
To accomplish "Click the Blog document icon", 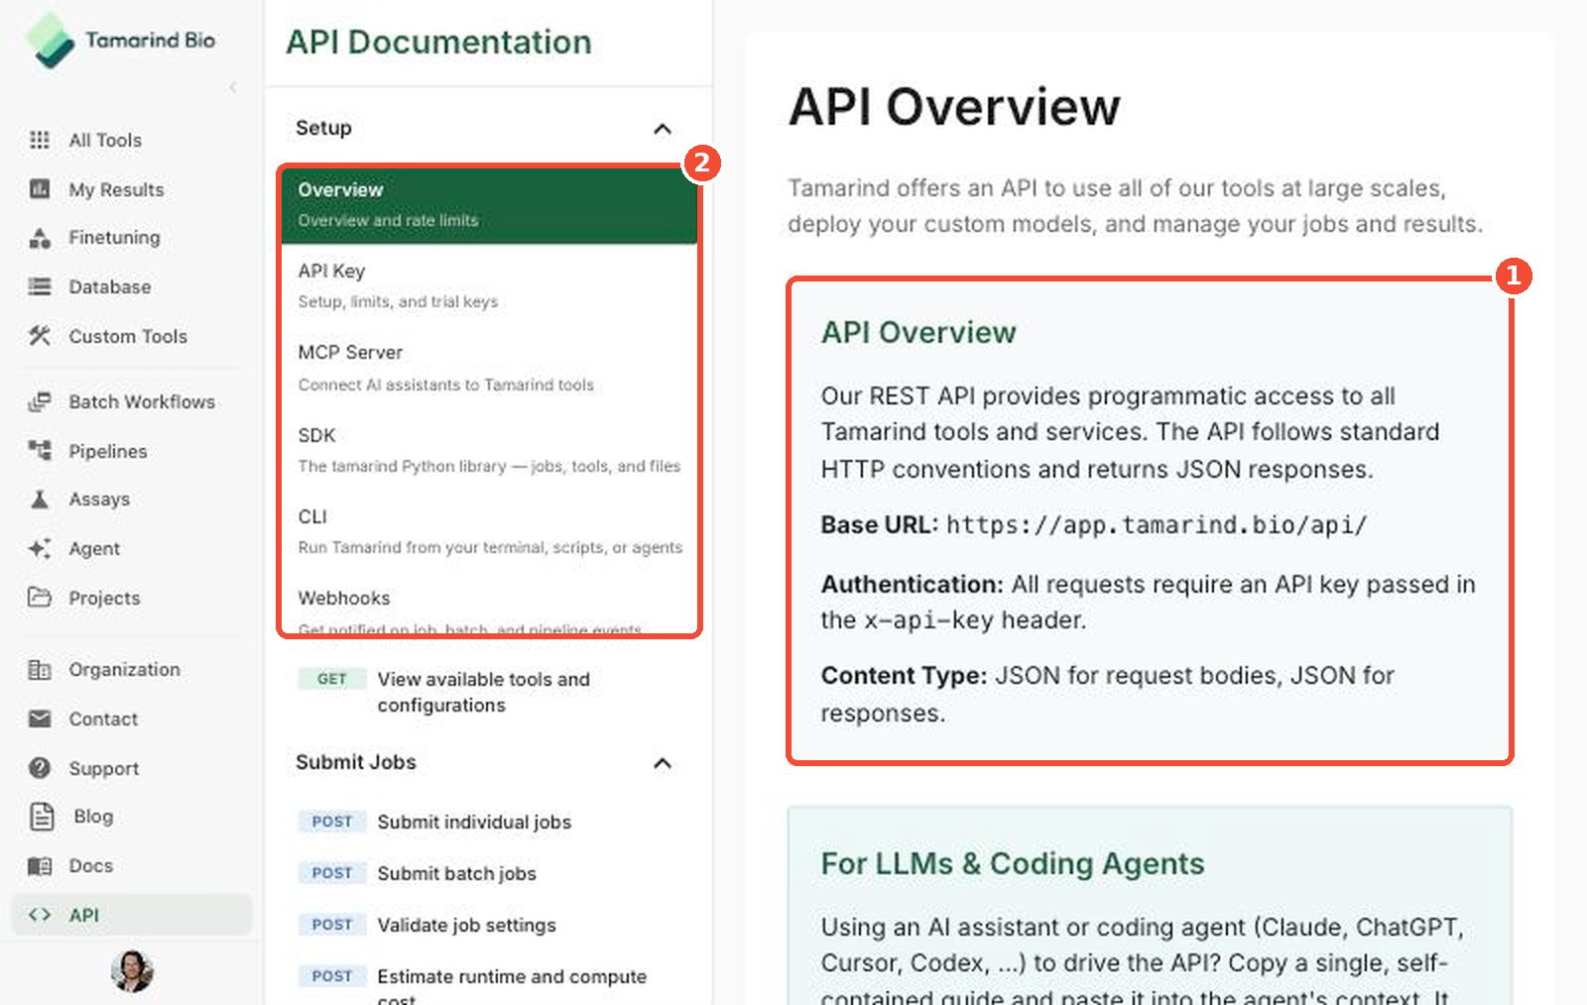I will [42, 816].
